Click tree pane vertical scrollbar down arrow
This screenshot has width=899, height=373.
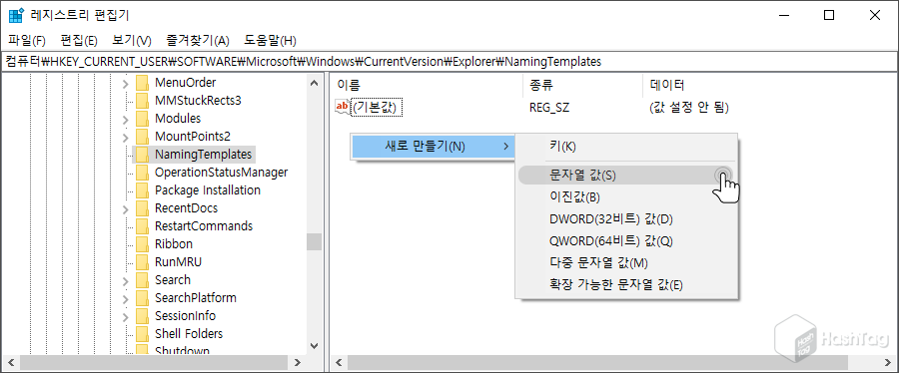pos(314,345)
